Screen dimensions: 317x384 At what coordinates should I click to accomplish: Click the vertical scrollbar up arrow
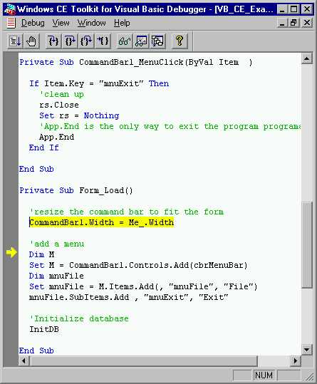point(307,58)
